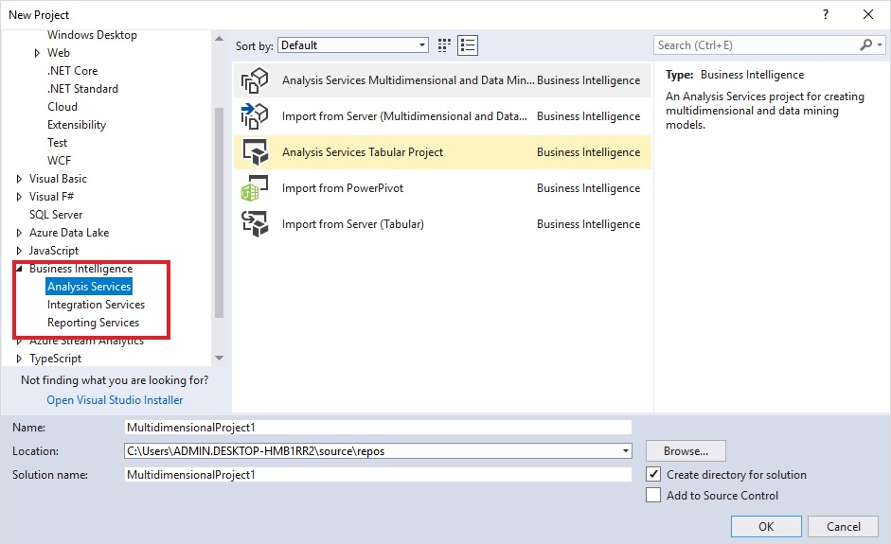Select Import from Server (Tabular) template
Viewport: 891px width, 544px height.
click(x=442, y=223)
